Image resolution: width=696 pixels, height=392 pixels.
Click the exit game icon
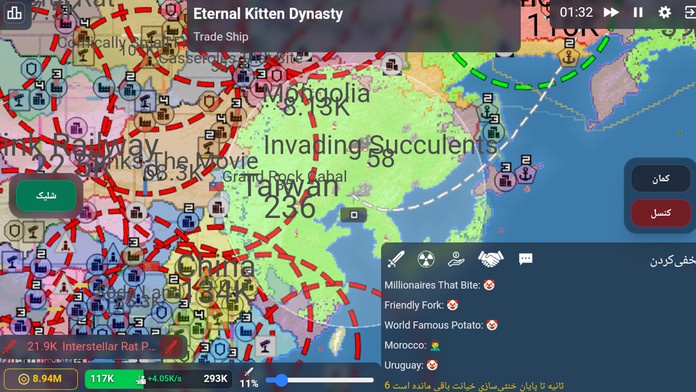[x=690, y=12]
